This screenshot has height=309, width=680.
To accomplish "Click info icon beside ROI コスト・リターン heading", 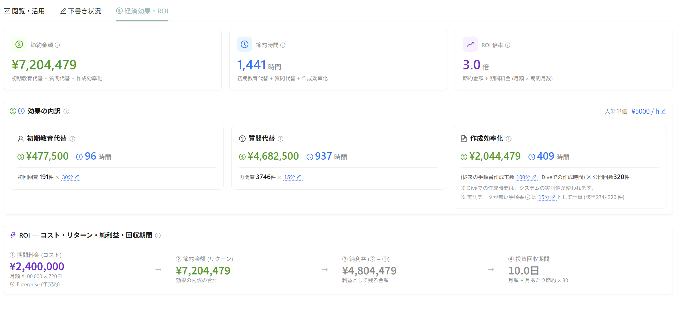I will click(x=158, y=236).
